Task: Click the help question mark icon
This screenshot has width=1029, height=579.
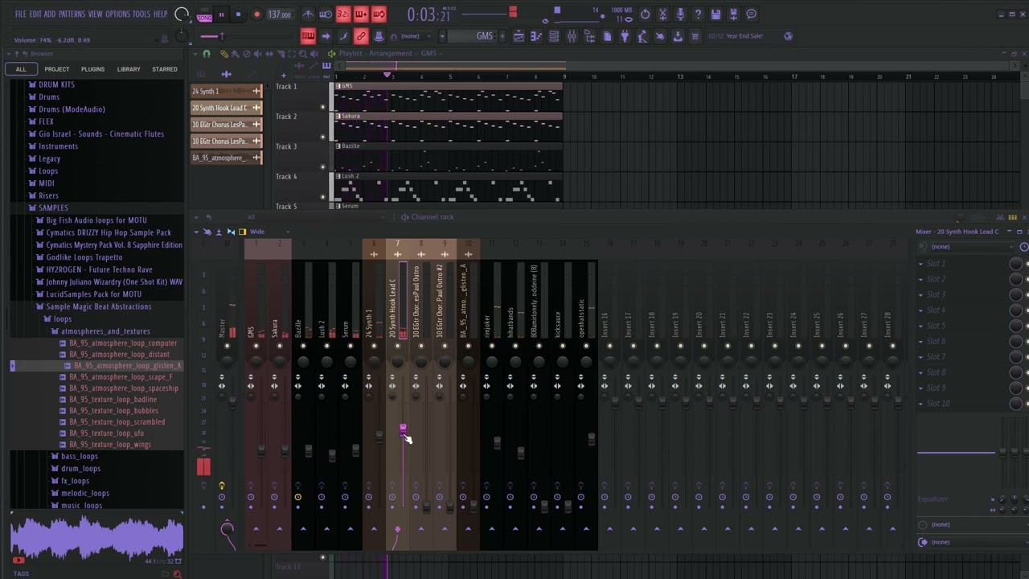Action: [698, 14]
